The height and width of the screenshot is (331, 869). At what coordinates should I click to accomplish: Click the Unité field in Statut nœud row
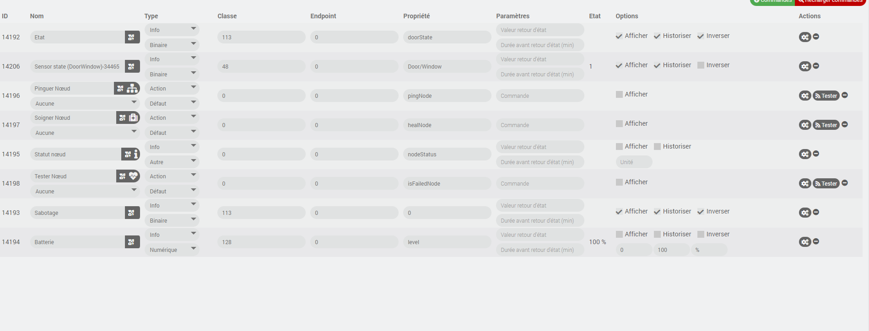tap(633, 162)
